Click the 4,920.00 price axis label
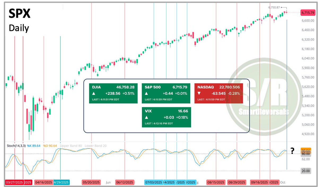This screenshot has width=318, height=187. pyautogui.click(x=307, y=134)
